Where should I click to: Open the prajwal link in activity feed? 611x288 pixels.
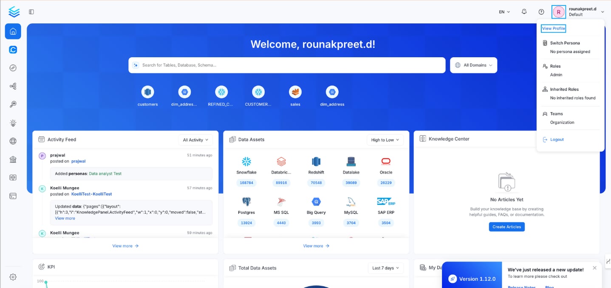[x=78, y=161]
